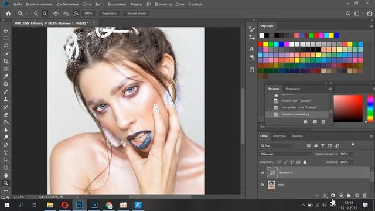
Task: Select the Crop tool
Action: pos(6,61)
